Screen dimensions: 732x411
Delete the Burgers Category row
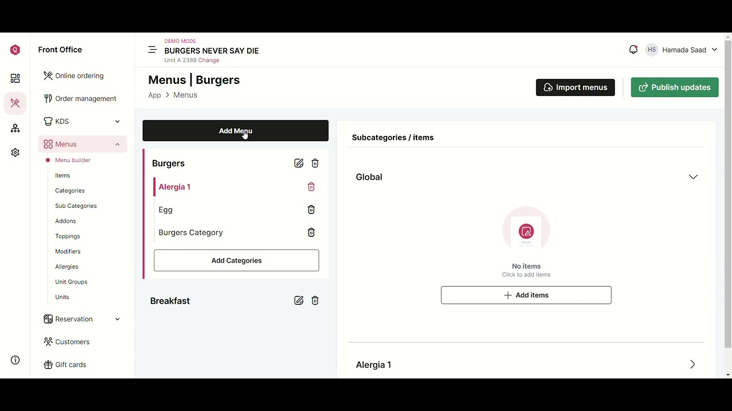311,232
